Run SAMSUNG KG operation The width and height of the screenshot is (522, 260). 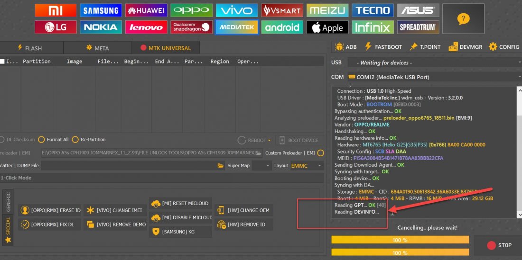pyautogui.click(x=180, y=232)
